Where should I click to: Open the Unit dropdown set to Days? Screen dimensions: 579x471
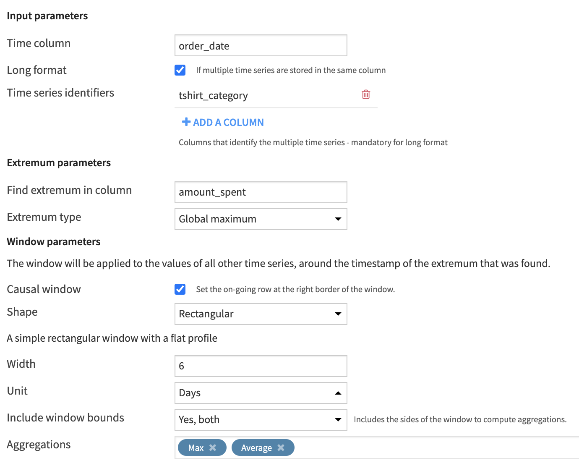point(260,393)
